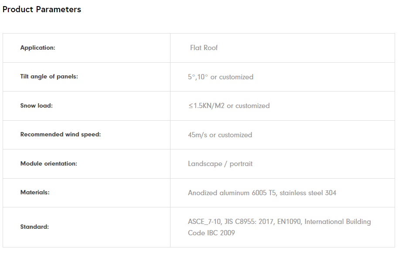Screen dimensions: 399x261
Task: Select the Flat Roof value
Action: [x=204, y=47]
